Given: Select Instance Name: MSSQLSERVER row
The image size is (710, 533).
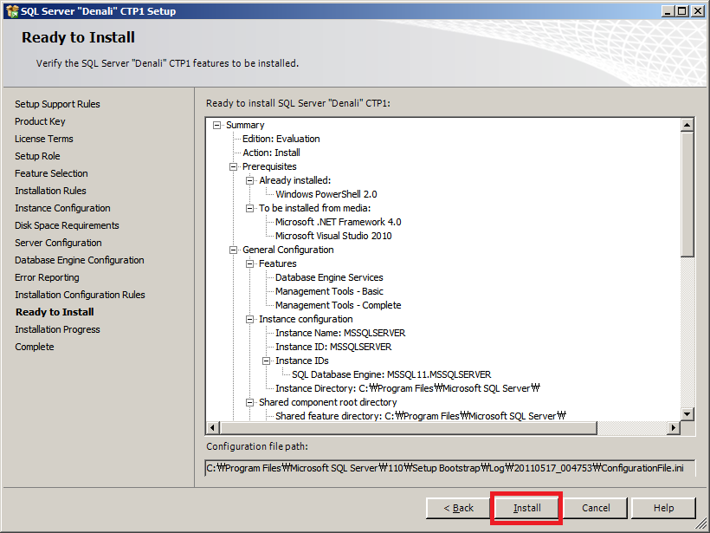Looking at the screenshot, I should pyautogui.click(x=340, y=333).
